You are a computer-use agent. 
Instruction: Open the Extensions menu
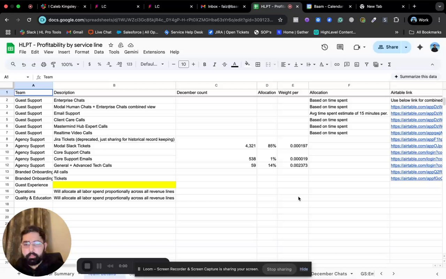point(154,52)
